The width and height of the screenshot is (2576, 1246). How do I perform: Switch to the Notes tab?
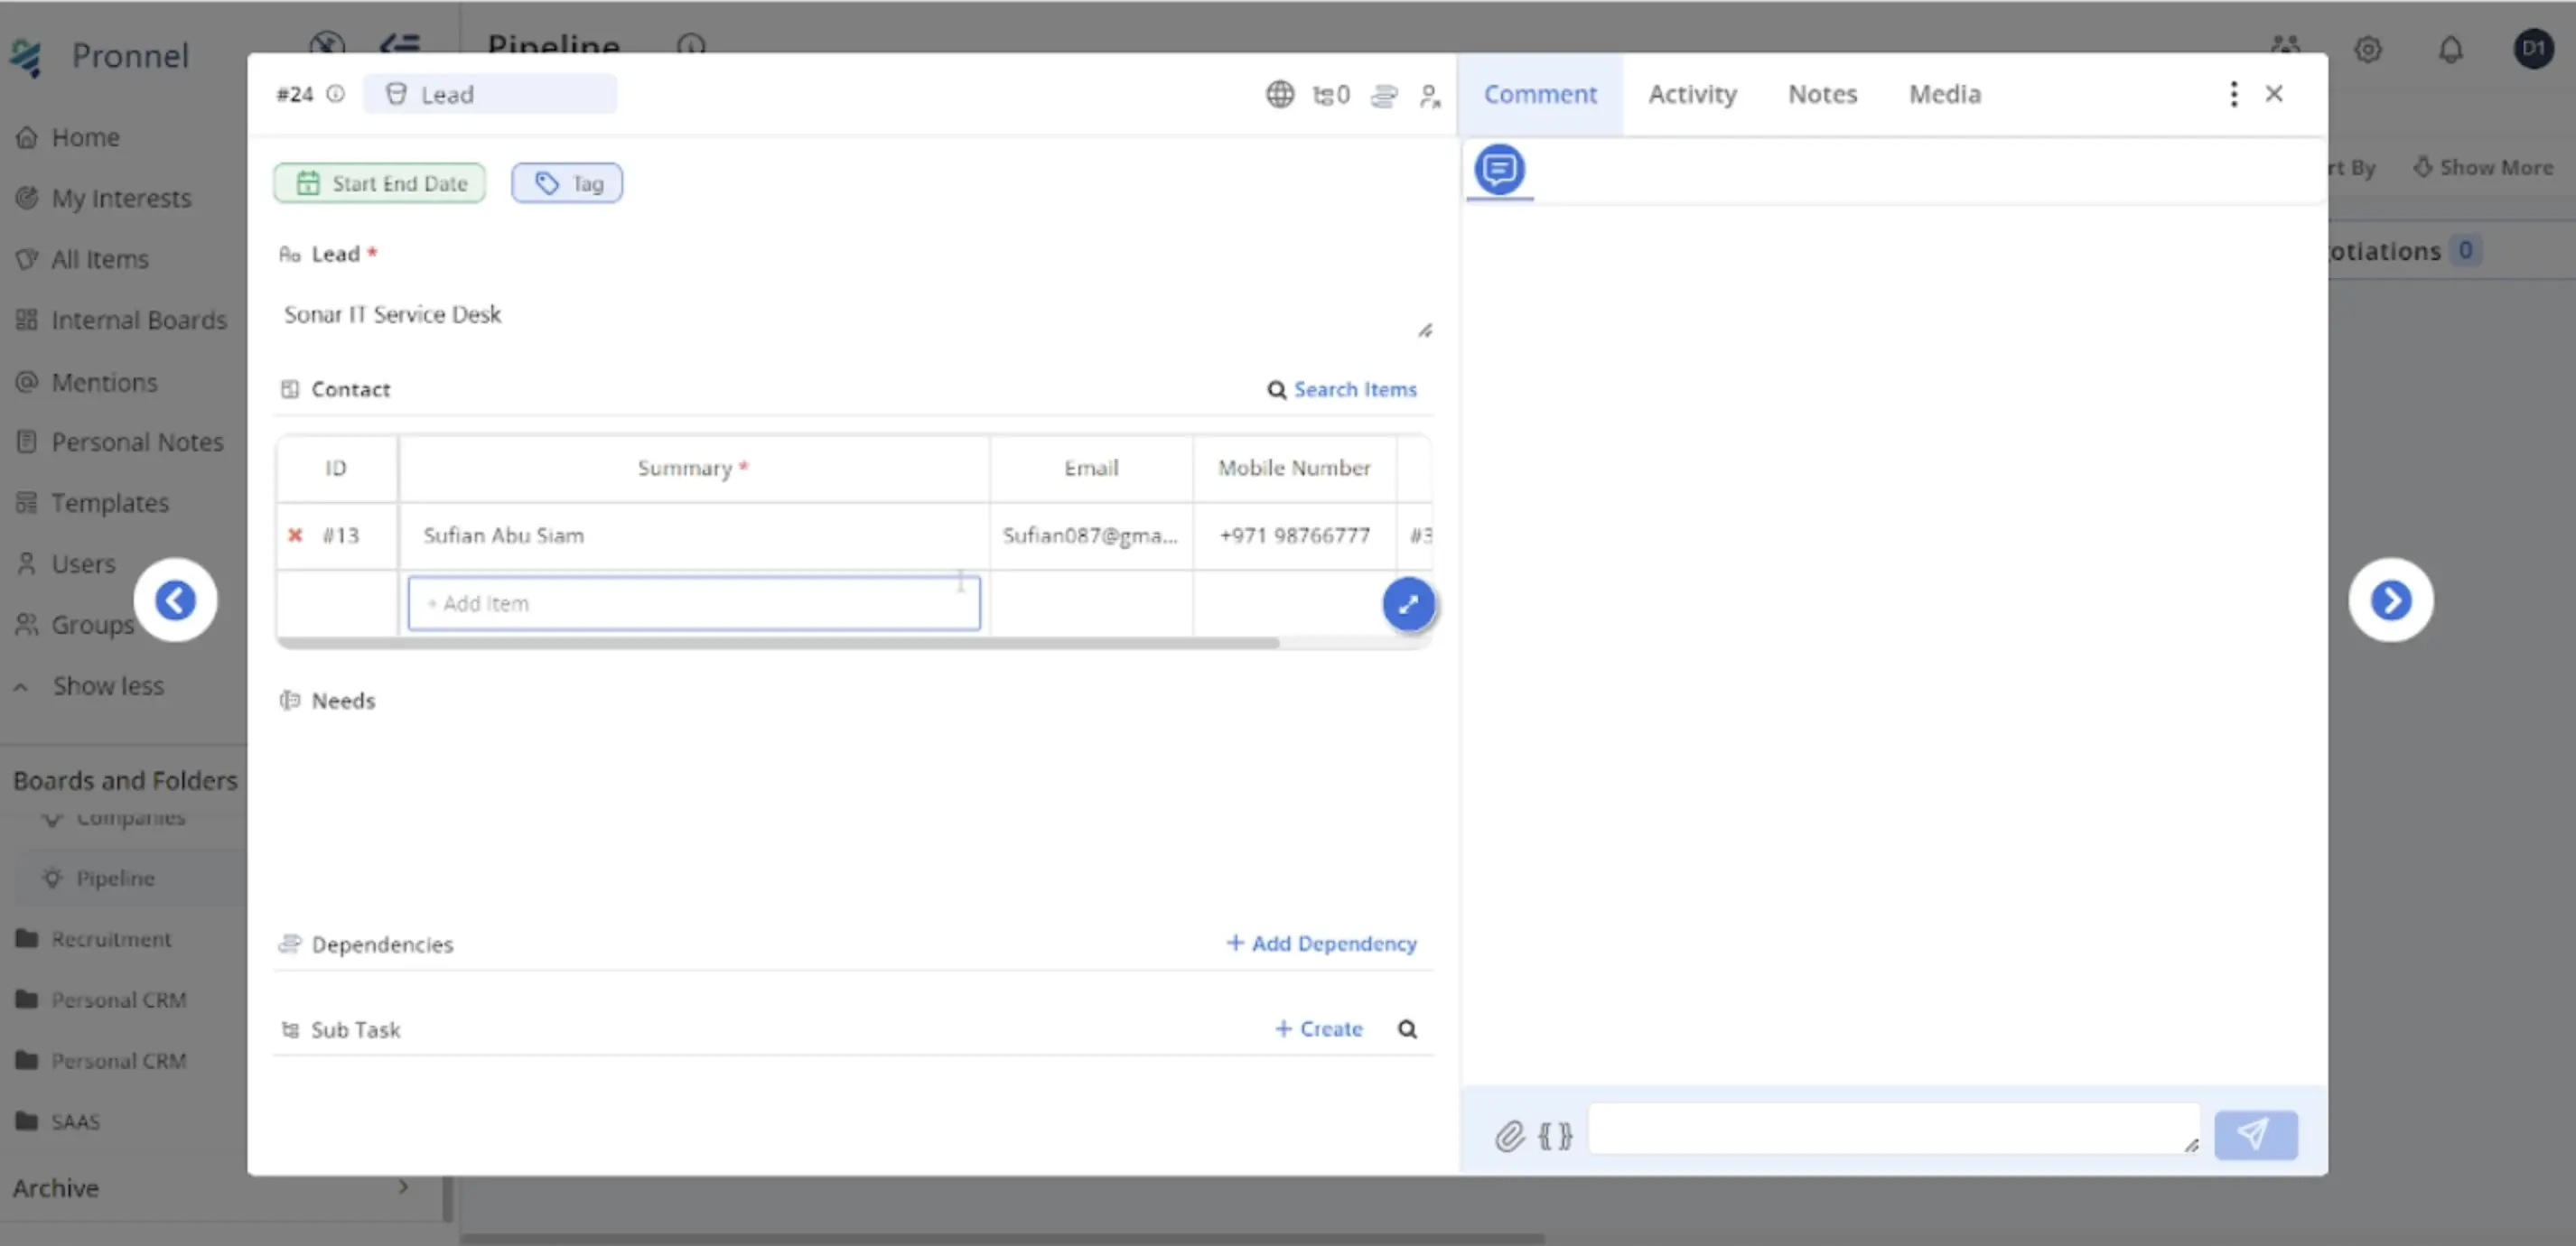[x=1822, y=94]
